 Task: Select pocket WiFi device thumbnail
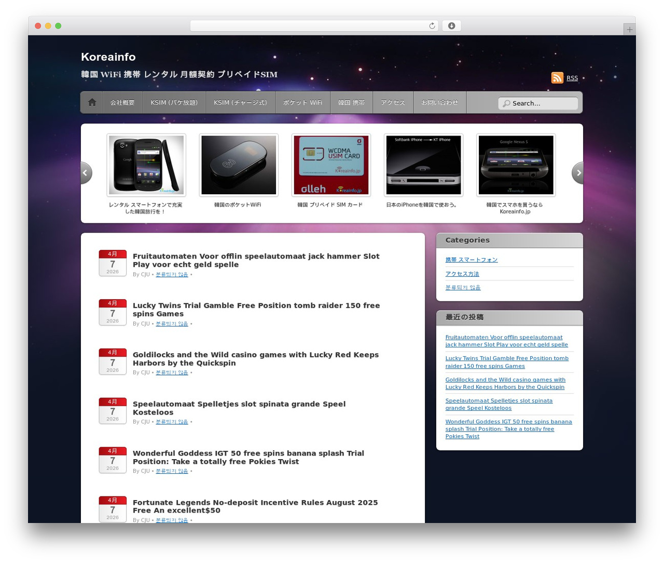(239, 165)
